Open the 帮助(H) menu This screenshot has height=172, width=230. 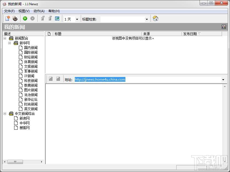(54, 11)
